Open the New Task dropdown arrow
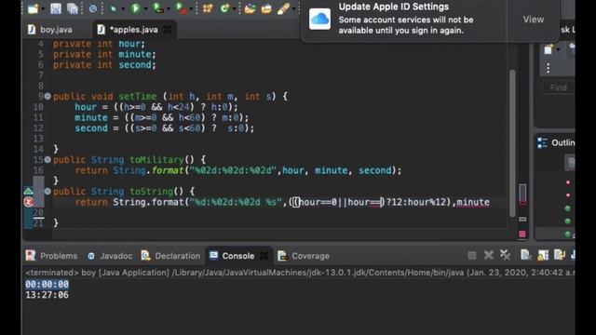Viewport: 596px width, 335px height. tap(558, 49)
